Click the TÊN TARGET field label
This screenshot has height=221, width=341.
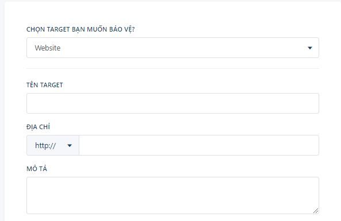coord(45,85)
